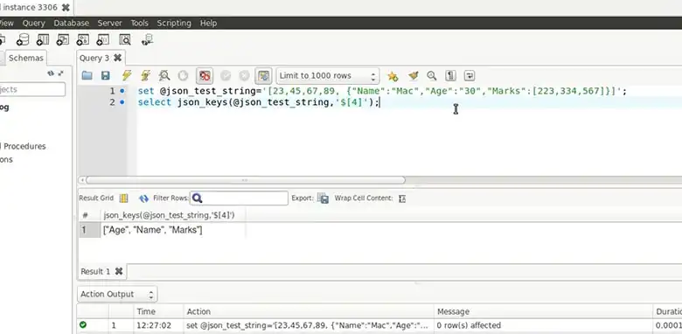Click the refresh icon beside Filter Rows

(x=143, y=198)
